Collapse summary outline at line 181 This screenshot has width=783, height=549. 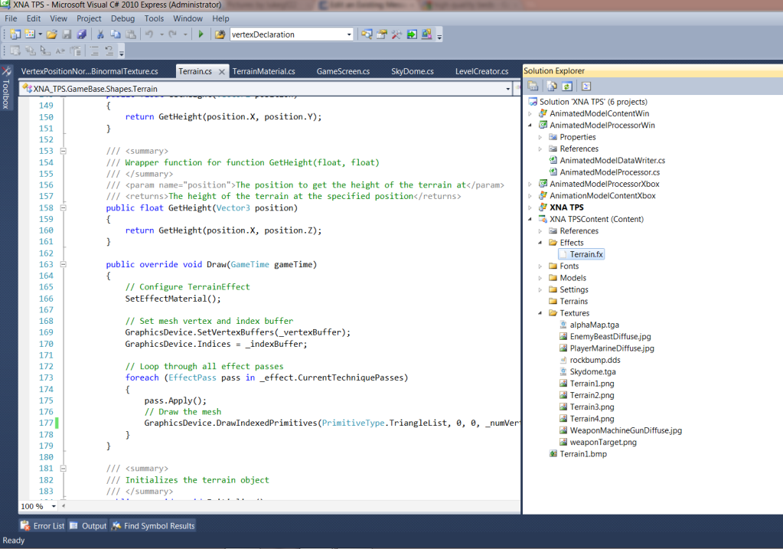tap(64, 469)
